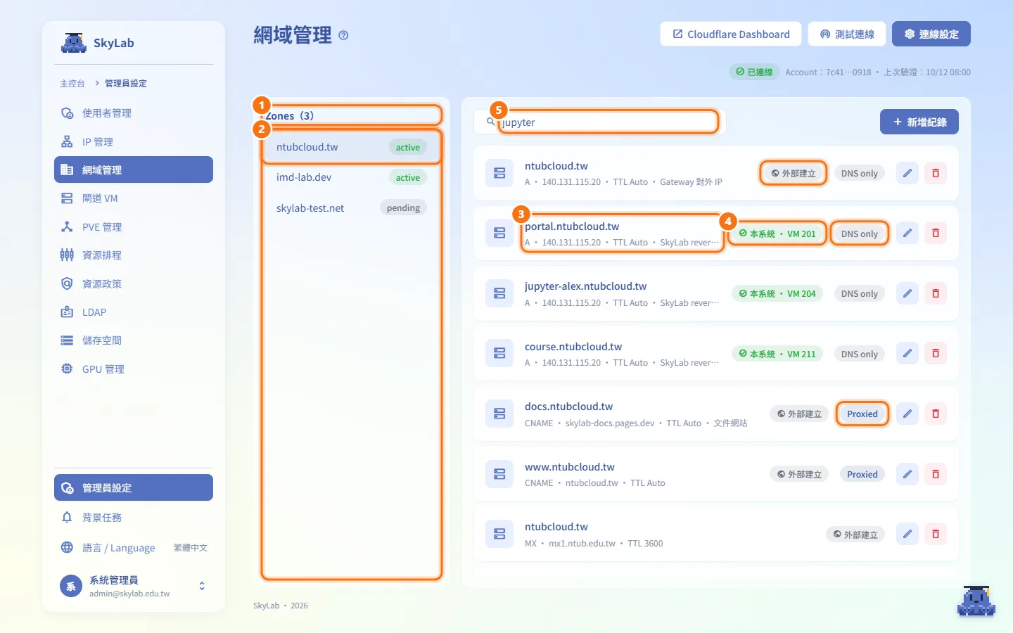
Task: Click the 本系統 VM 211 badge
Action: [x=777, y=354]
